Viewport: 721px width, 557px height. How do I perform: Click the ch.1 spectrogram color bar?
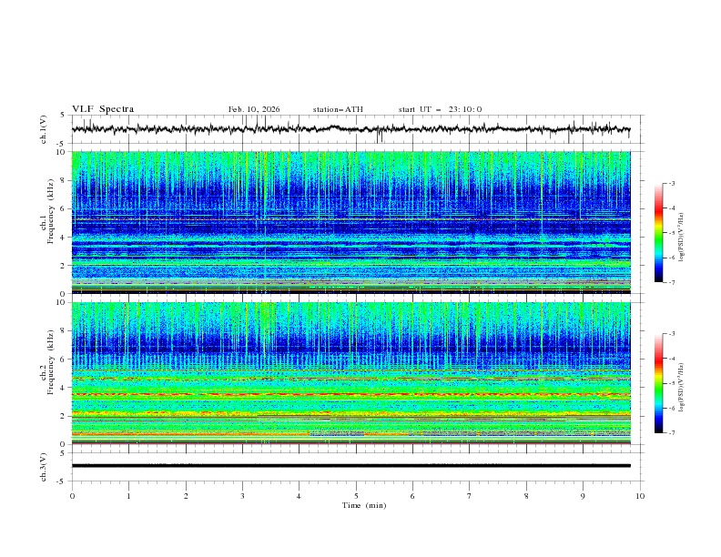click(x=658, y=233)
